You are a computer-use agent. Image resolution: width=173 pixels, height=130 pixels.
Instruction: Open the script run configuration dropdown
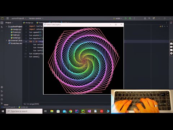click(117, 18)
